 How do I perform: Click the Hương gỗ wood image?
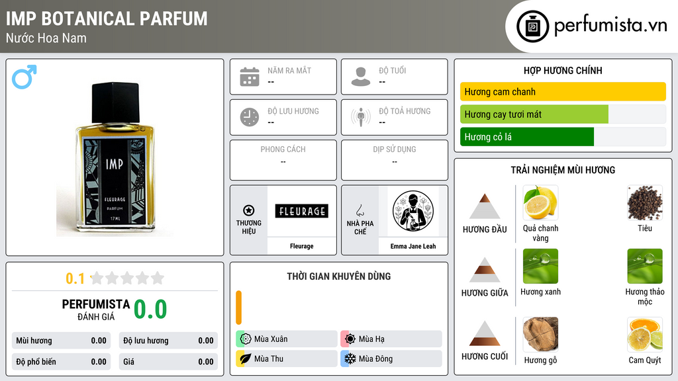[540, 334]
